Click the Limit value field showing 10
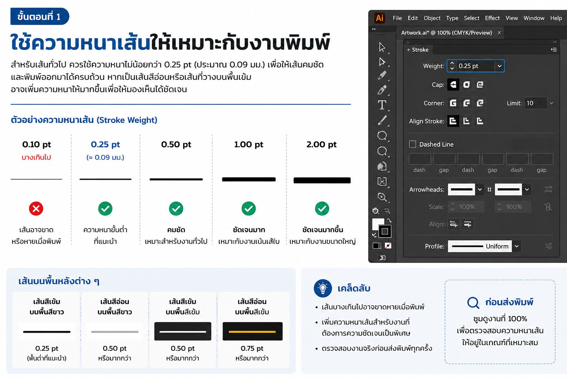Screen dimensions: 567x378 tap(535, 103)
